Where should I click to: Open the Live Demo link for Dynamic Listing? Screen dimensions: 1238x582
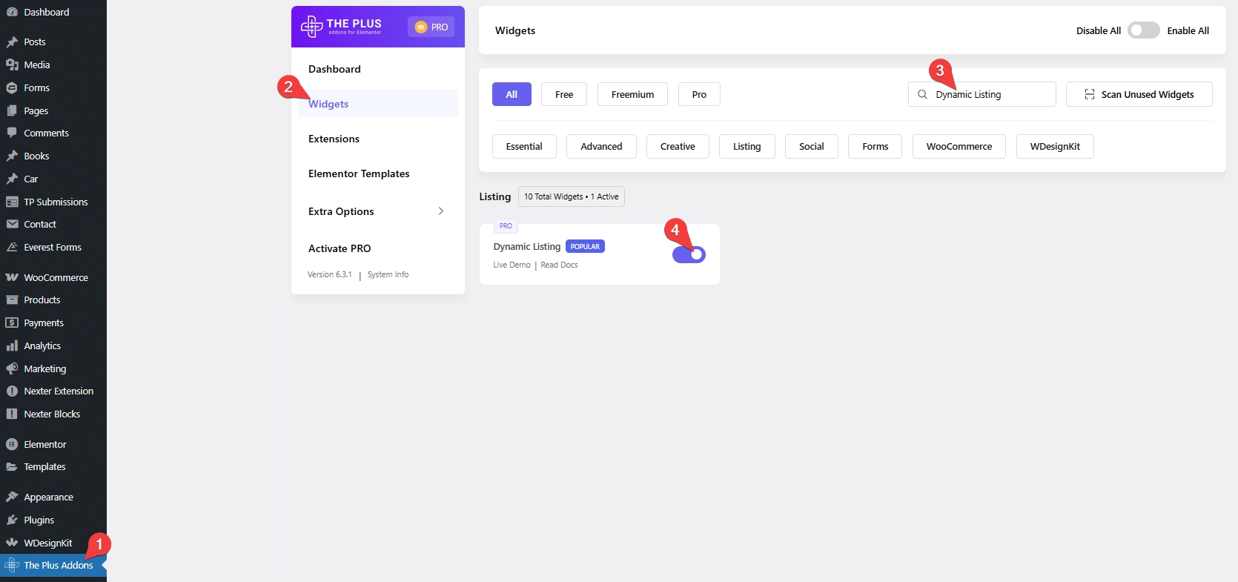[512, 265]
